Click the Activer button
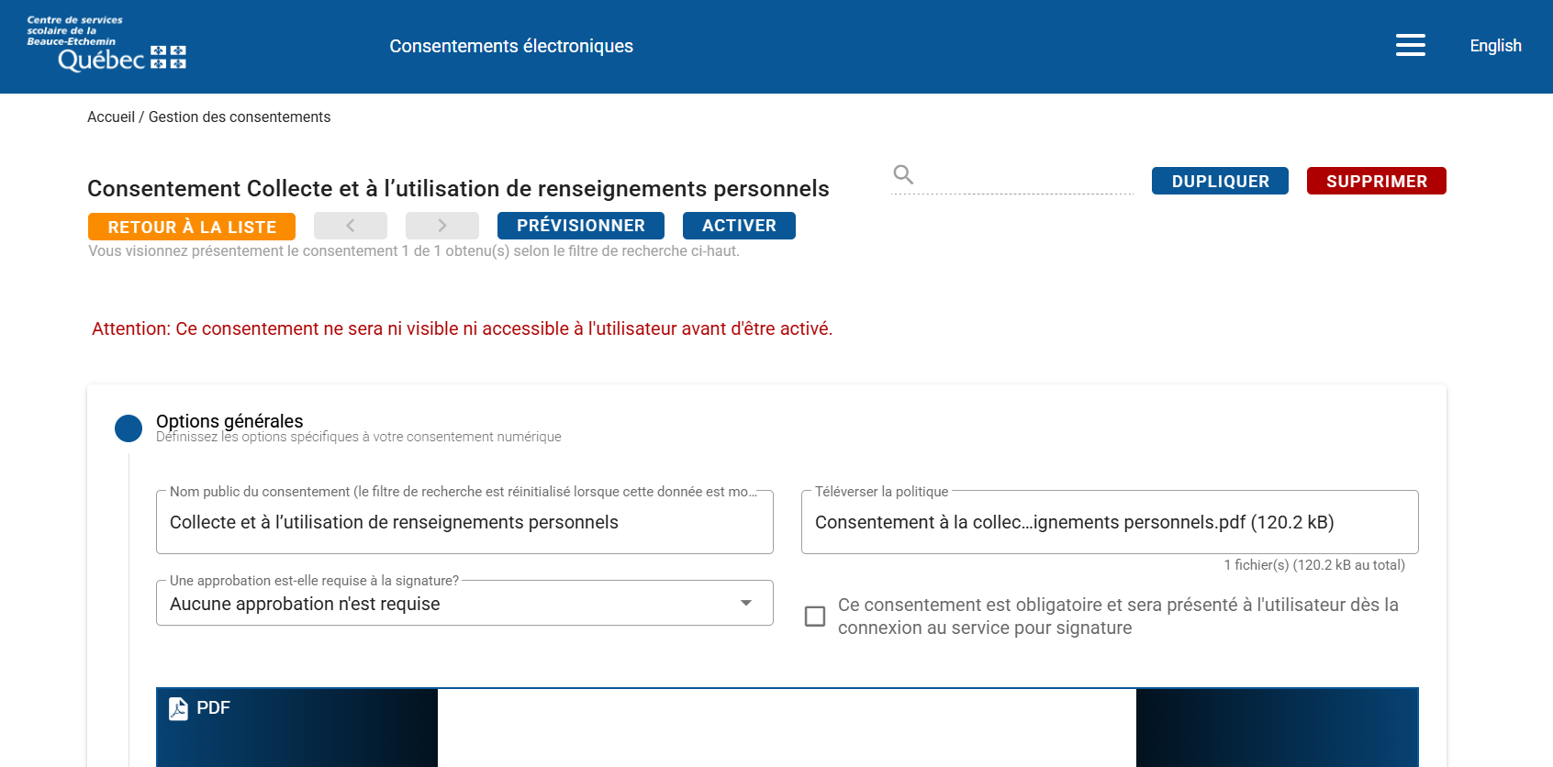The height and width of the screenshot is (767, 1553). 739,226
